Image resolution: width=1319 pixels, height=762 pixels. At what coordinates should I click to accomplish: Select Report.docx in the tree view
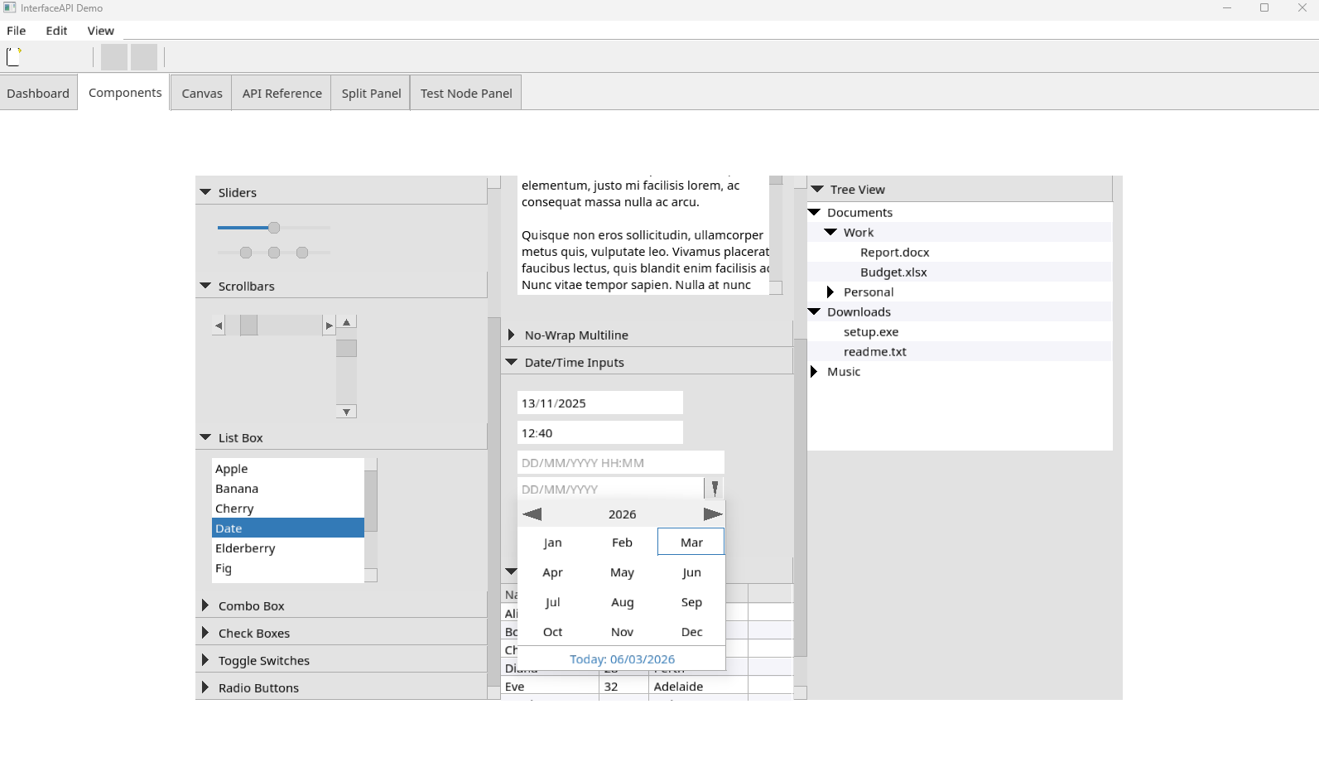pos(894,252)
